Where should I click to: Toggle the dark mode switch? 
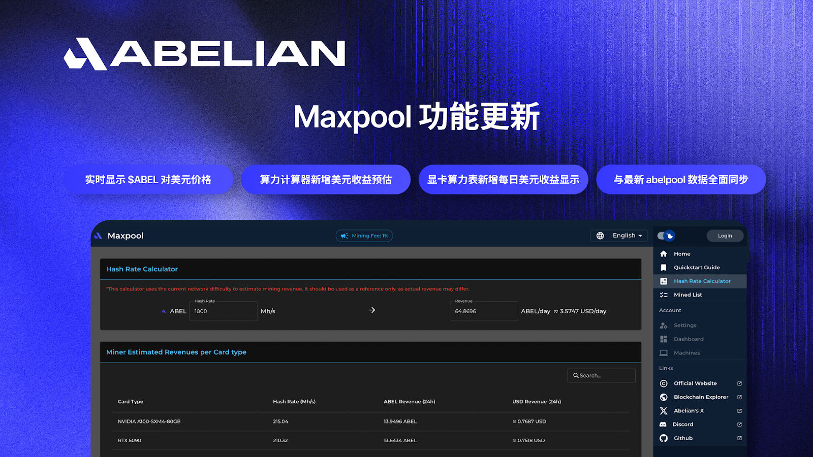pos(666,236)
